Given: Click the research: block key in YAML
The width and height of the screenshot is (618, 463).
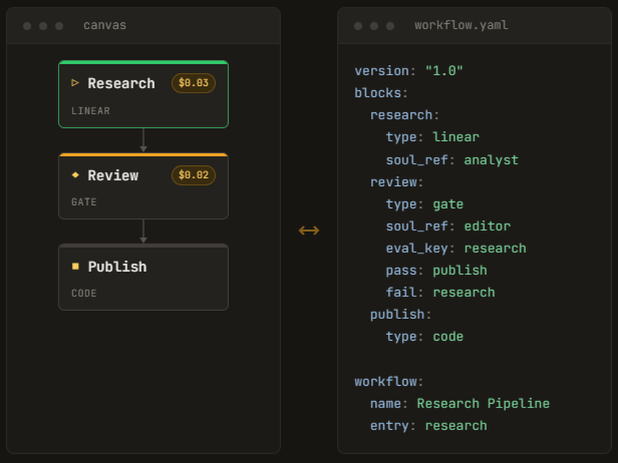Looking at the screenshot, I should (x=404, y=115).
